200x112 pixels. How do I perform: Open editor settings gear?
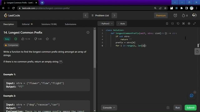coord(189,24)
